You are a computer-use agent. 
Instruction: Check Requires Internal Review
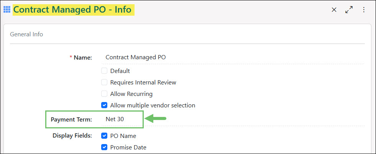click(104, 82)
